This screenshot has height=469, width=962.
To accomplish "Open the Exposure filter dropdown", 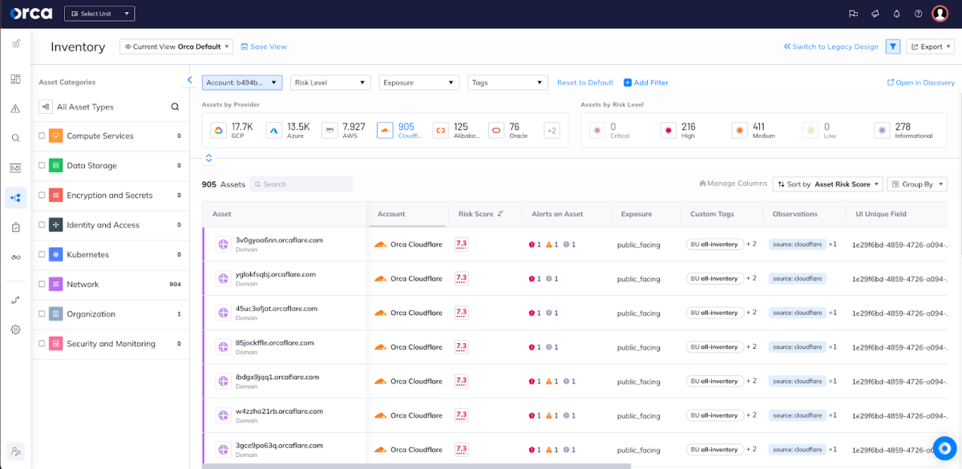I will coord(418,83).
